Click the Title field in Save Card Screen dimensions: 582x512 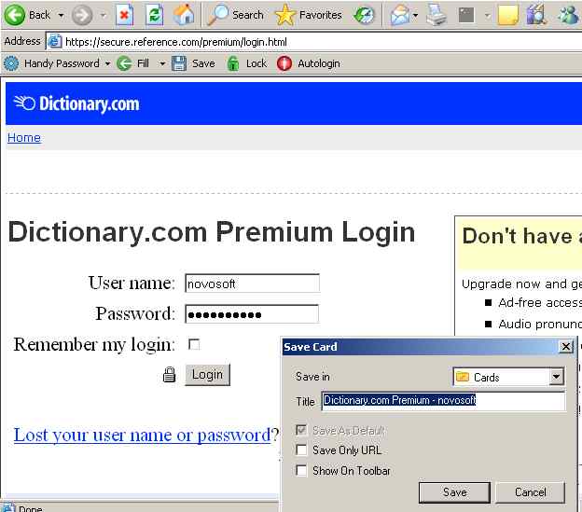444,401
